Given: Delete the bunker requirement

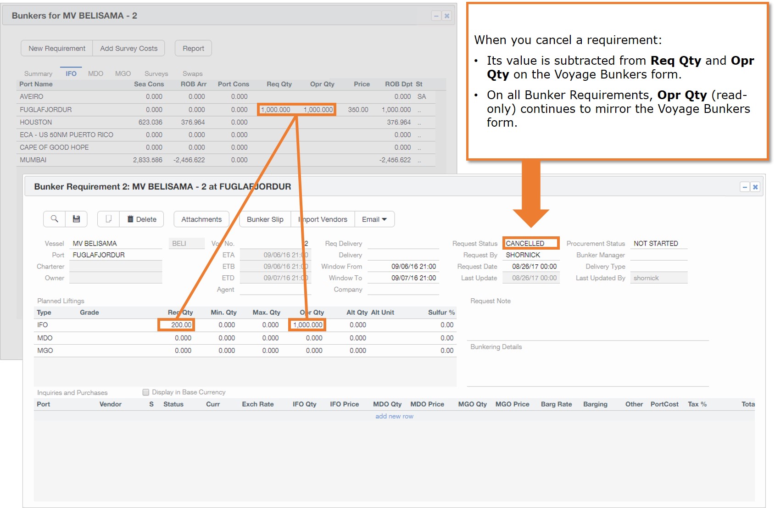Looking at the screenshot, I should point(142,219).
